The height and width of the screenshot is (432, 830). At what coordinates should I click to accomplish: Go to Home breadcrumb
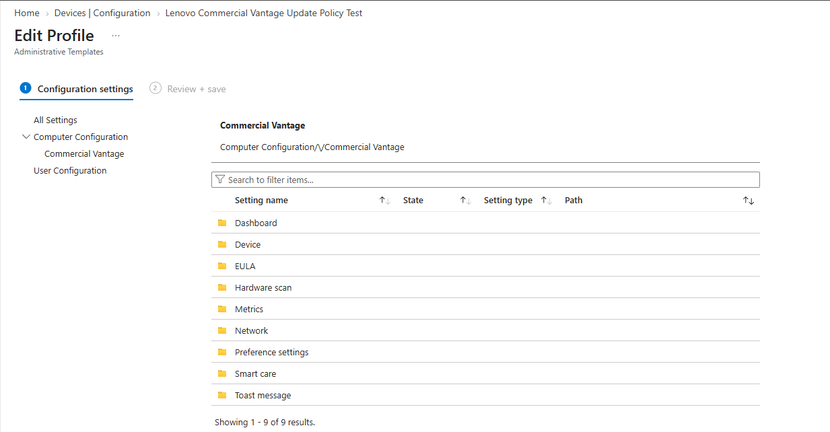[27, 13]
